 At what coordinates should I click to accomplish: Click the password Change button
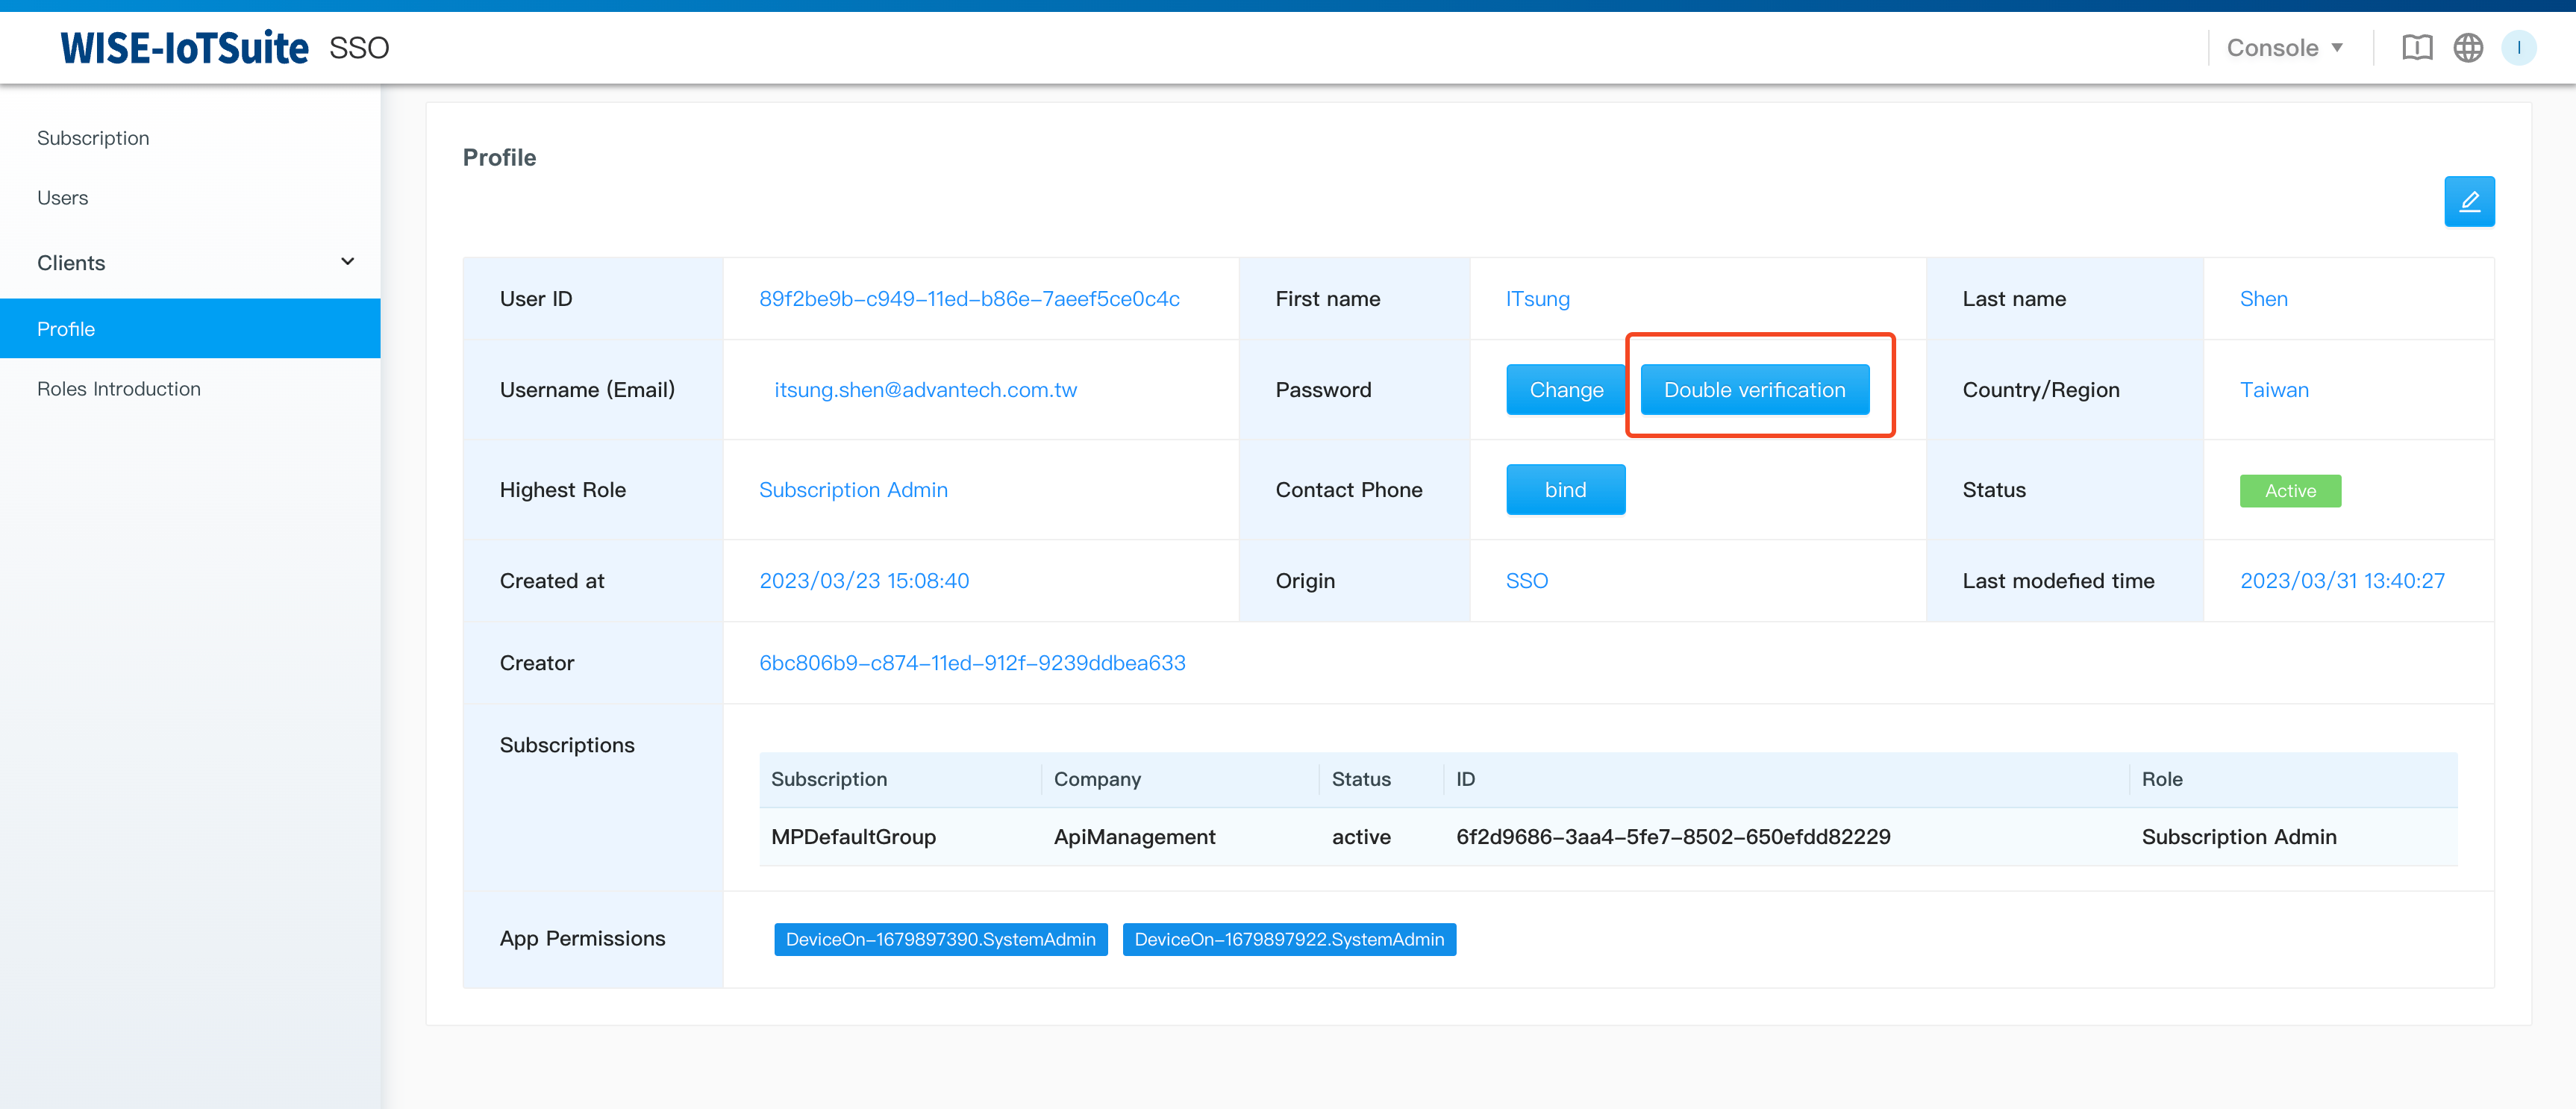(x=1565, y=390)
